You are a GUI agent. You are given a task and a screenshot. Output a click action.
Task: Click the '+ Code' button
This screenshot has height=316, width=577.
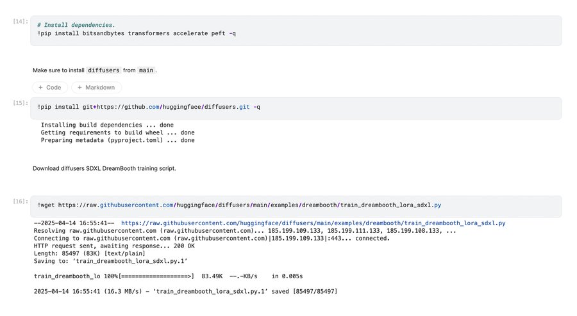click(x=50, y=88)
